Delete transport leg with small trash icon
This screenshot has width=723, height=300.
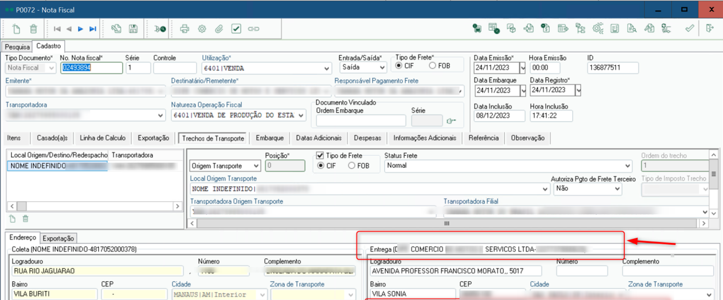[25, 219]
